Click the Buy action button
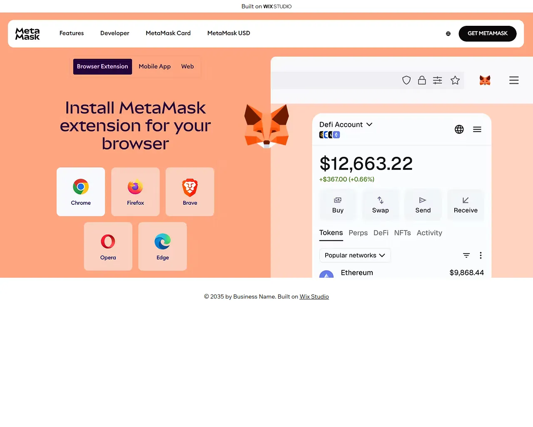The image size is (533, 427). pyautogui.click(x=338, y=205)
